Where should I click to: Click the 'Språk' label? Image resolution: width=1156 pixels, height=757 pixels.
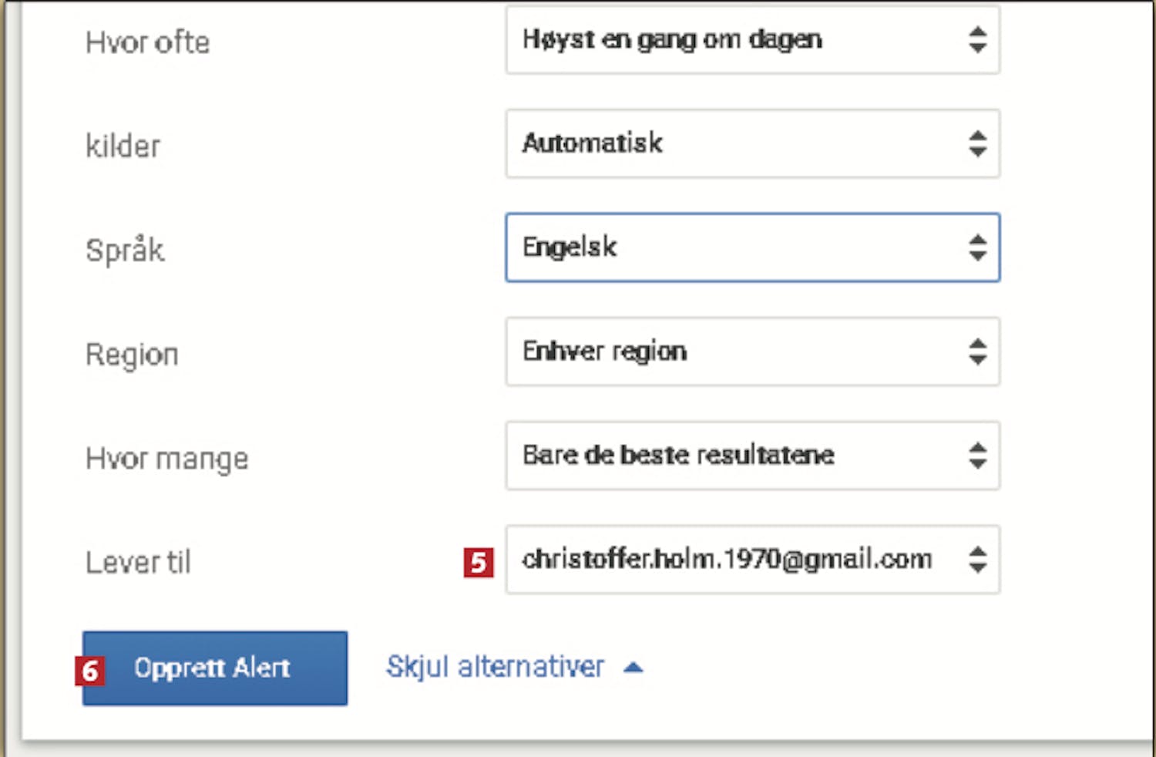pos(125,250)
